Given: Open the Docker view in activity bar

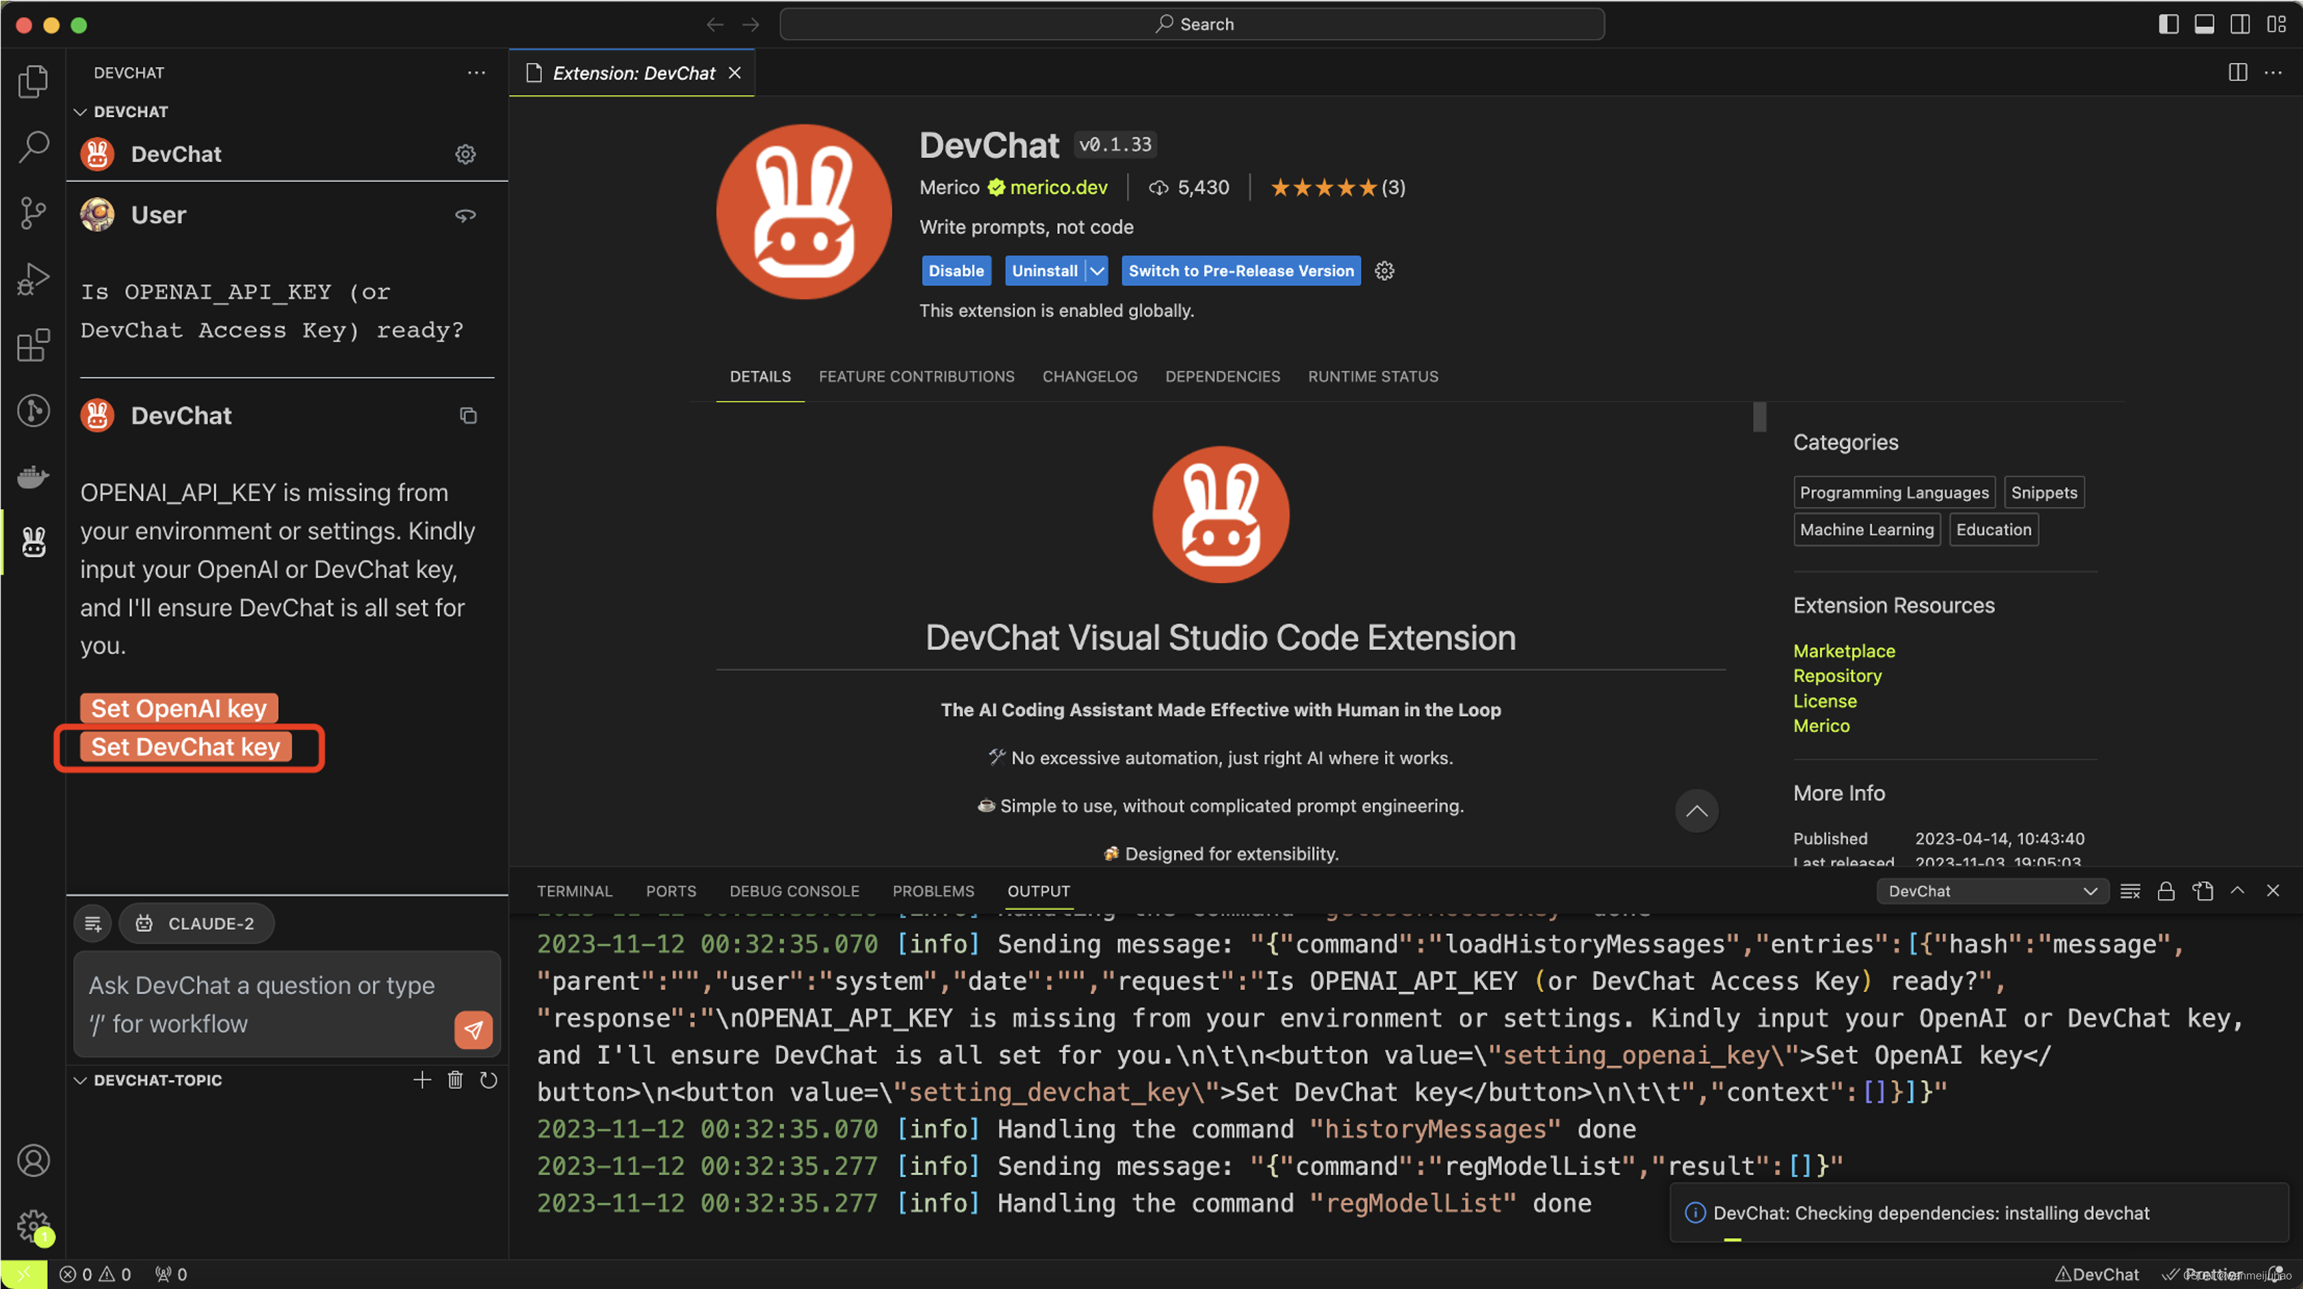Looking at the screenshot, I should 33,476.
